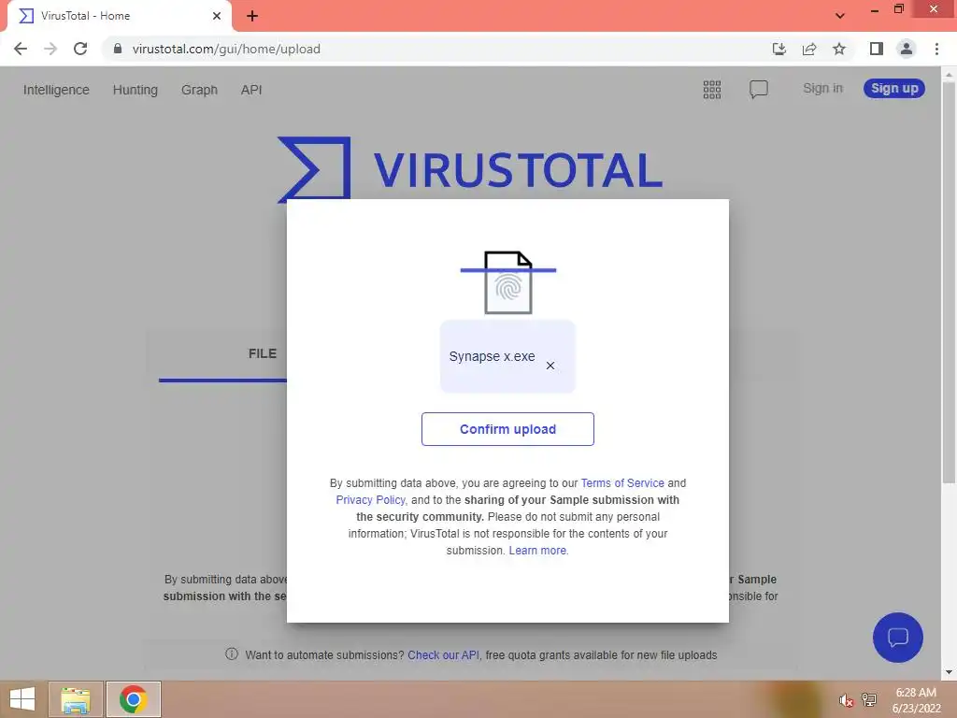Open the tab search chevron
Viewport: 957px width, 718px height.
pyautogui.click(x=840, y=16)
